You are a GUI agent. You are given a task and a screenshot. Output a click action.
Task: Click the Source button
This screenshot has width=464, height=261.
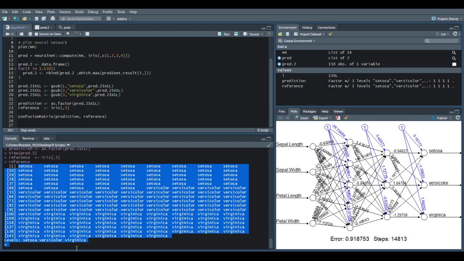click(x=251, y=34)
